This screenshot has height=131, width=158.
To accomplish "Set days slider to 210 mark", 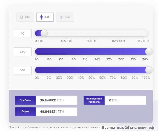I will (x=85, y=52).
